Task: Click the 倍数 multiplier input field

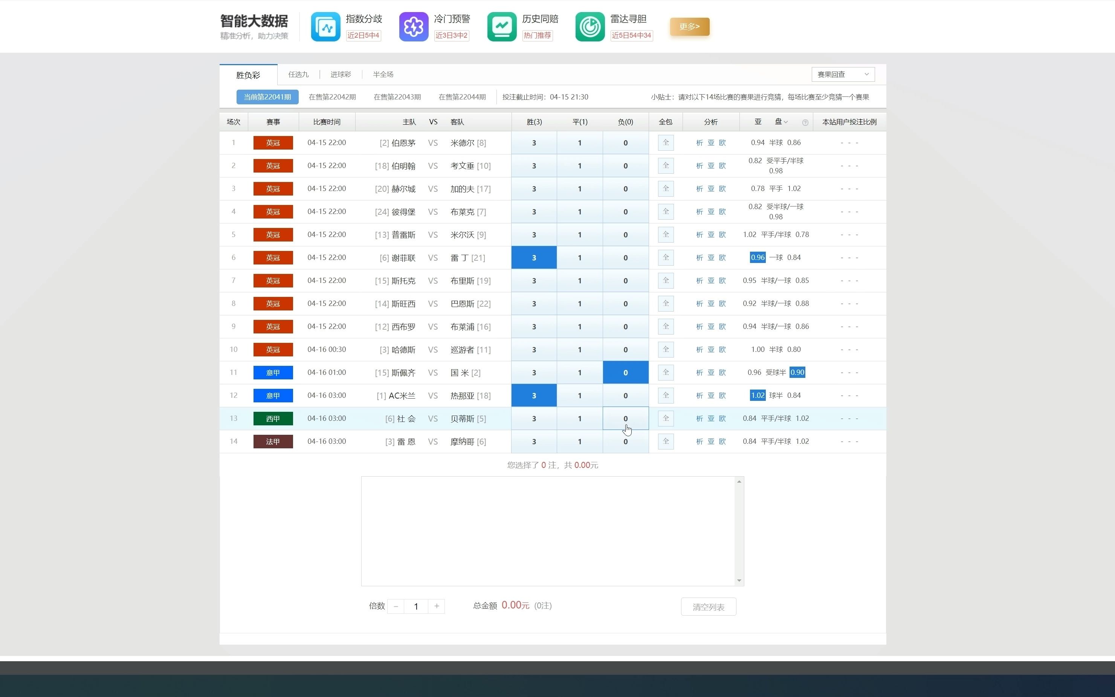Action: coord(416,606)
